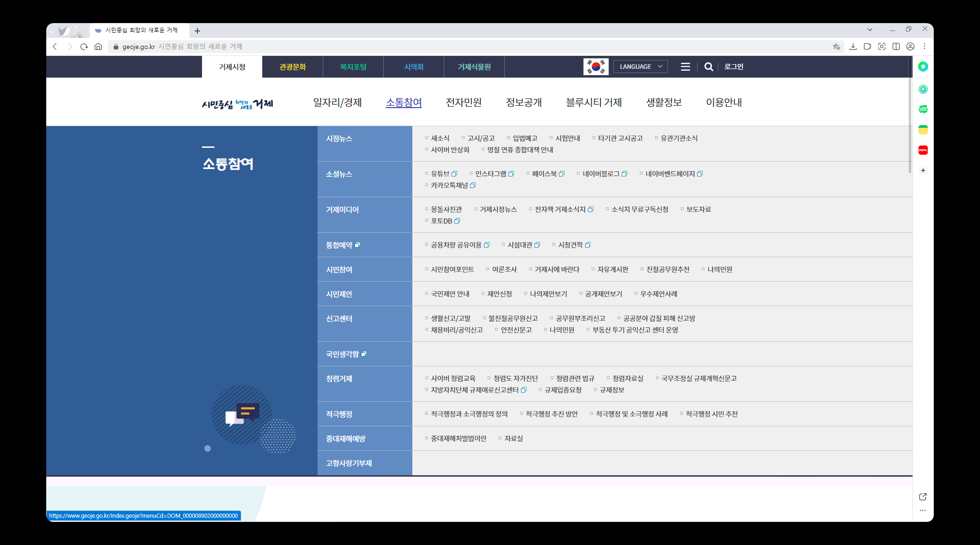The image size is (980, 545).
Task: Open the hamburger all-menu icon
Action: point(686,67)
